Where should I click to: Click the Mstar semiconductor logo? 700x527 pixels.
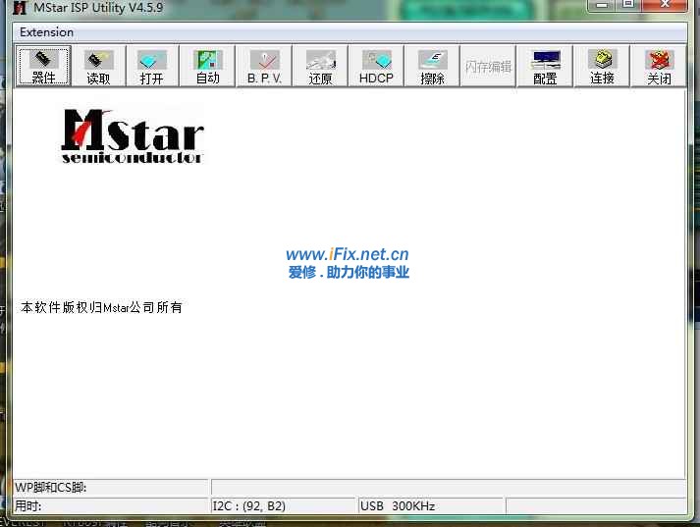tap(133, 135)
